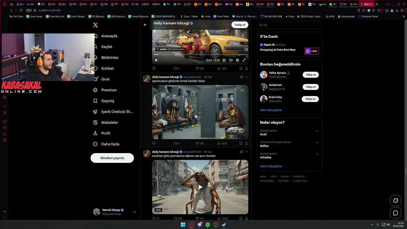
Task: Open Anasayfa in the sidebar
Action: click(x=106, y=36)
